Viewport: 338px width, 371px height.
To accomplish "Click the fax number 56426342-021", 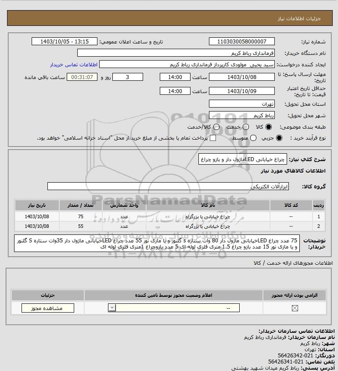I will 295,355.
